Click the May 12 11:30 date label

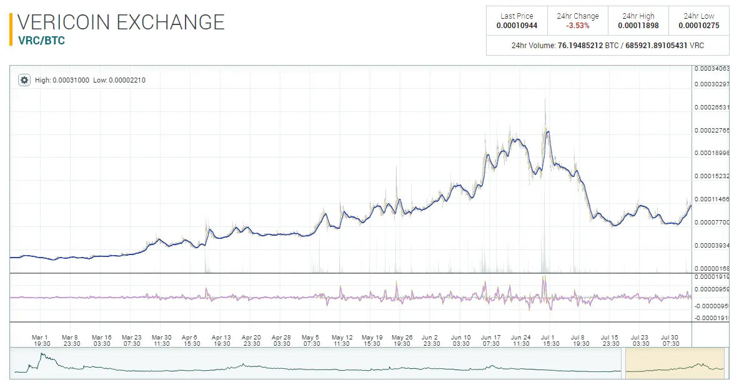click(x=342, y=341)
